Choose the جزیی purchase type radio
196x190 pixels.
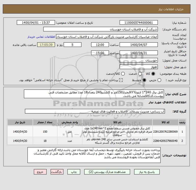coord(159,80)
